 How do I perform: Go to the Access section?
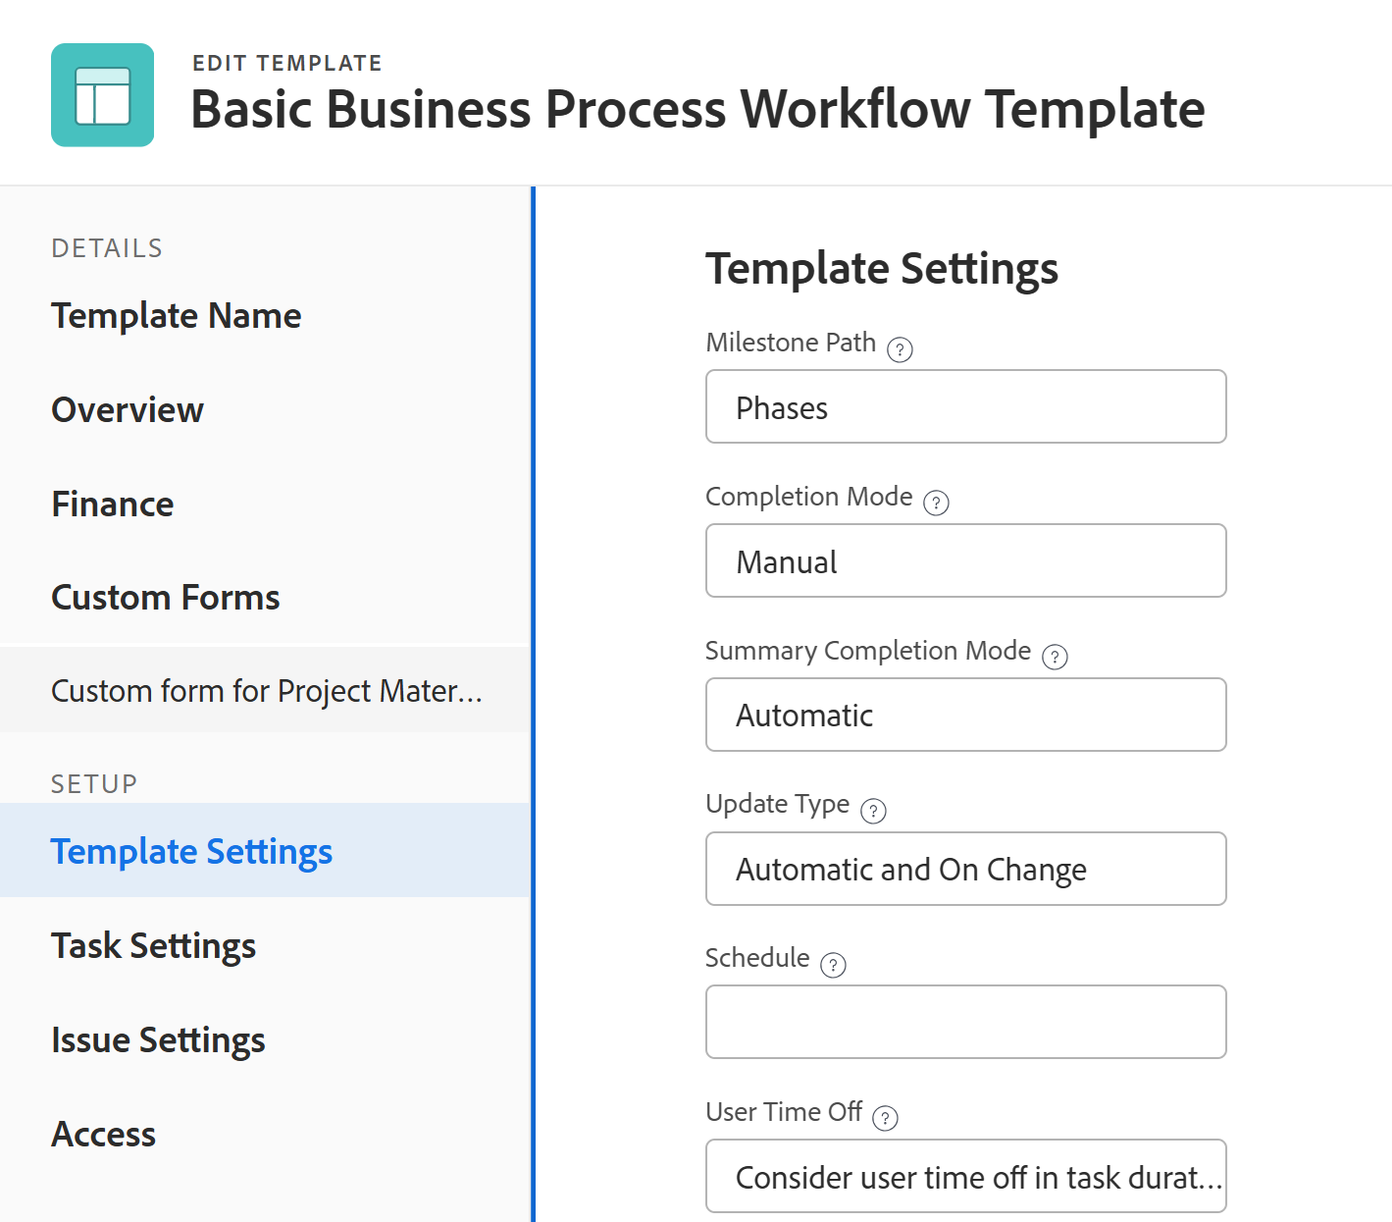coord(103,1134)
